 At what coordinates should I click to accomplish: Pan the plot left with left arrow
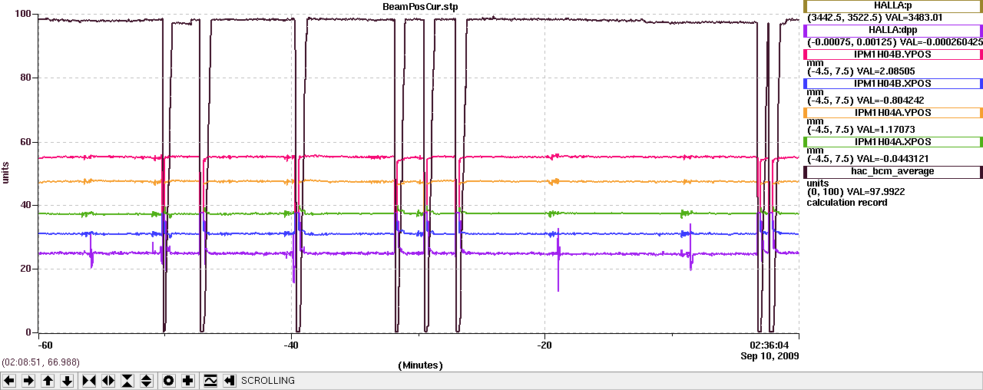click(x=9, y=381)
